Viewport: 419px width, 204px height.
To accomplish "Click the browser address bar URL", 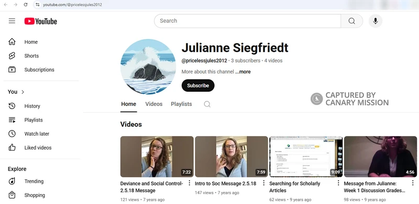I will pos(72,5).
